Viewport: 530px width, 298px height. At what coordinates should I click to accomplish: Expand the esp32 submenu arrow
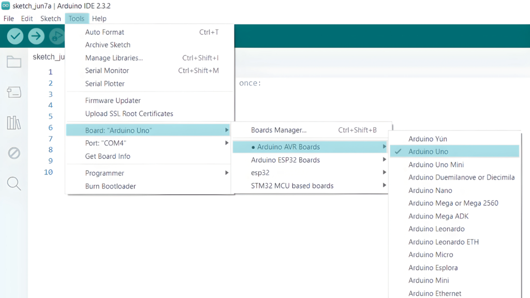coord(385,172)
